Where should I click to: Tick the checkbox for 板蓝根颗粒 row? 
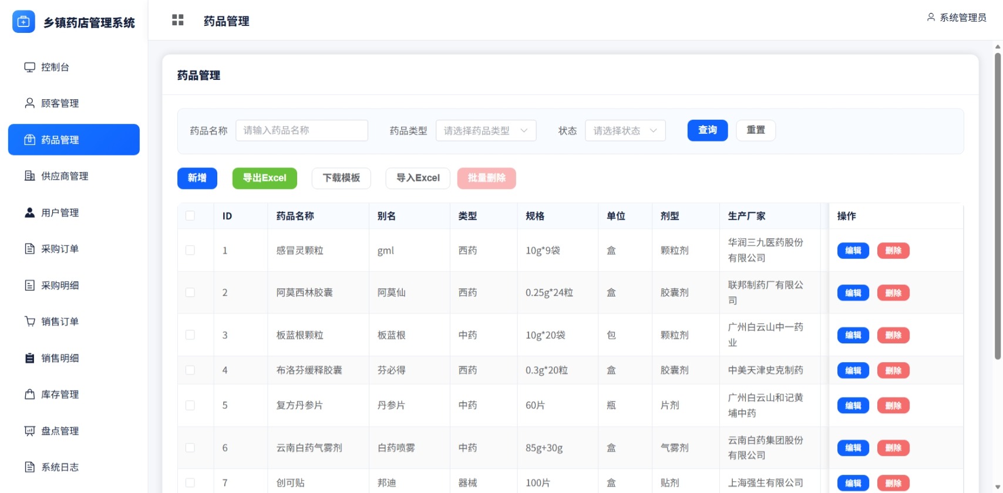click(x=190, y=335)
